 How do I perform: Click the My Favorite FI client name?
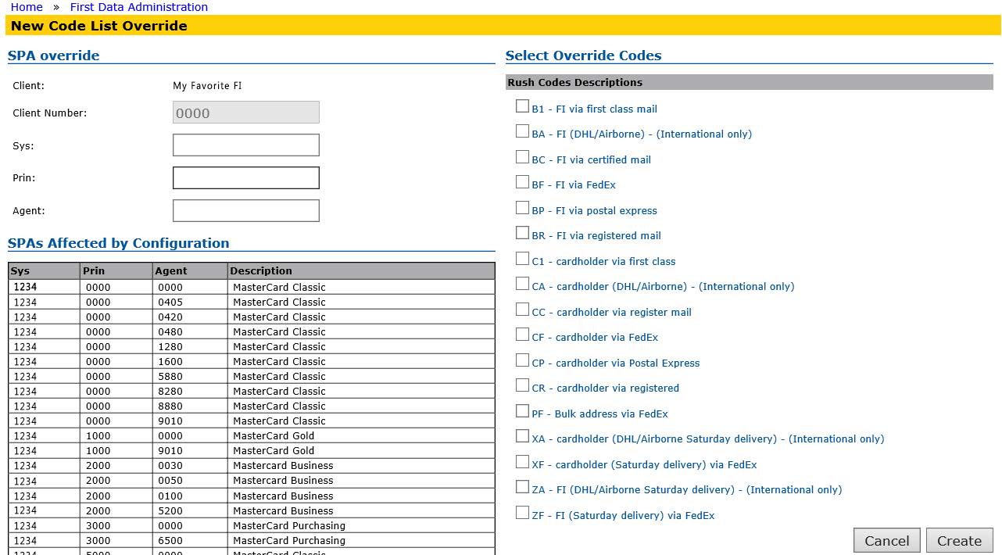point(207,86)
